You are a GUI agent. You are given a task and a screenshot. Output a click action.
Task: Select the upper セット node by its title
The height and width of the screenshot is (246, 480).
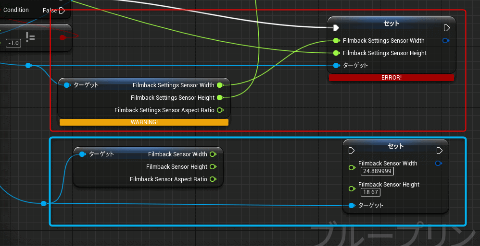(x=391, y=23)
